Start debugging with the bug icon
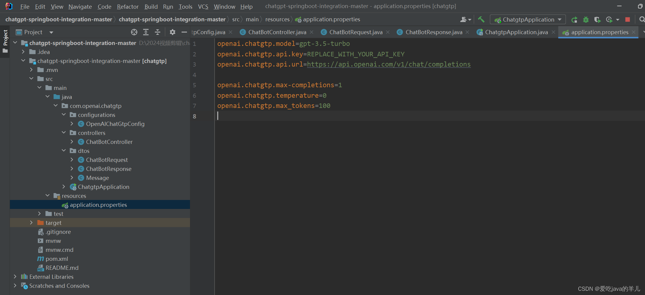 586,19
